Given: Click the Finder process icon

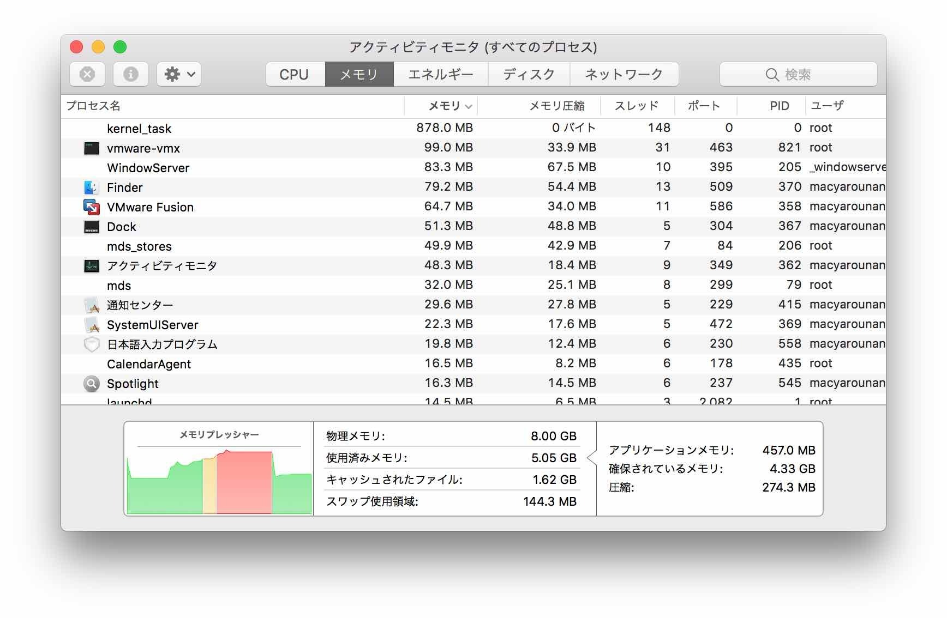Looking at the screenshot, I should pos(92,187).
